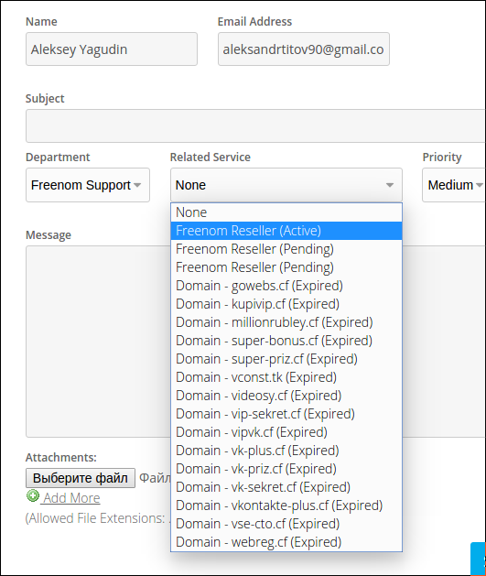
Task: Pick Domain - kupivip.cf (Expired)
Action: [x=286, y=304]
